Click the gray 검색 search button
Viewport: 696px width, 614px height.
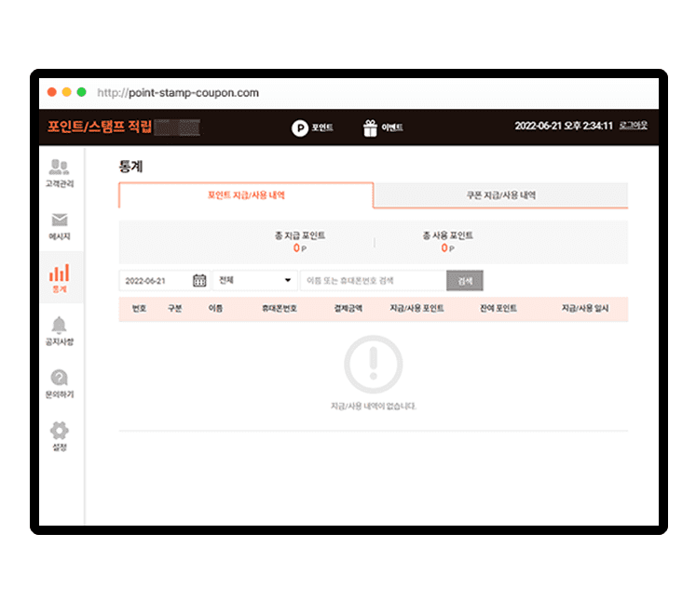tap(465, 281)
